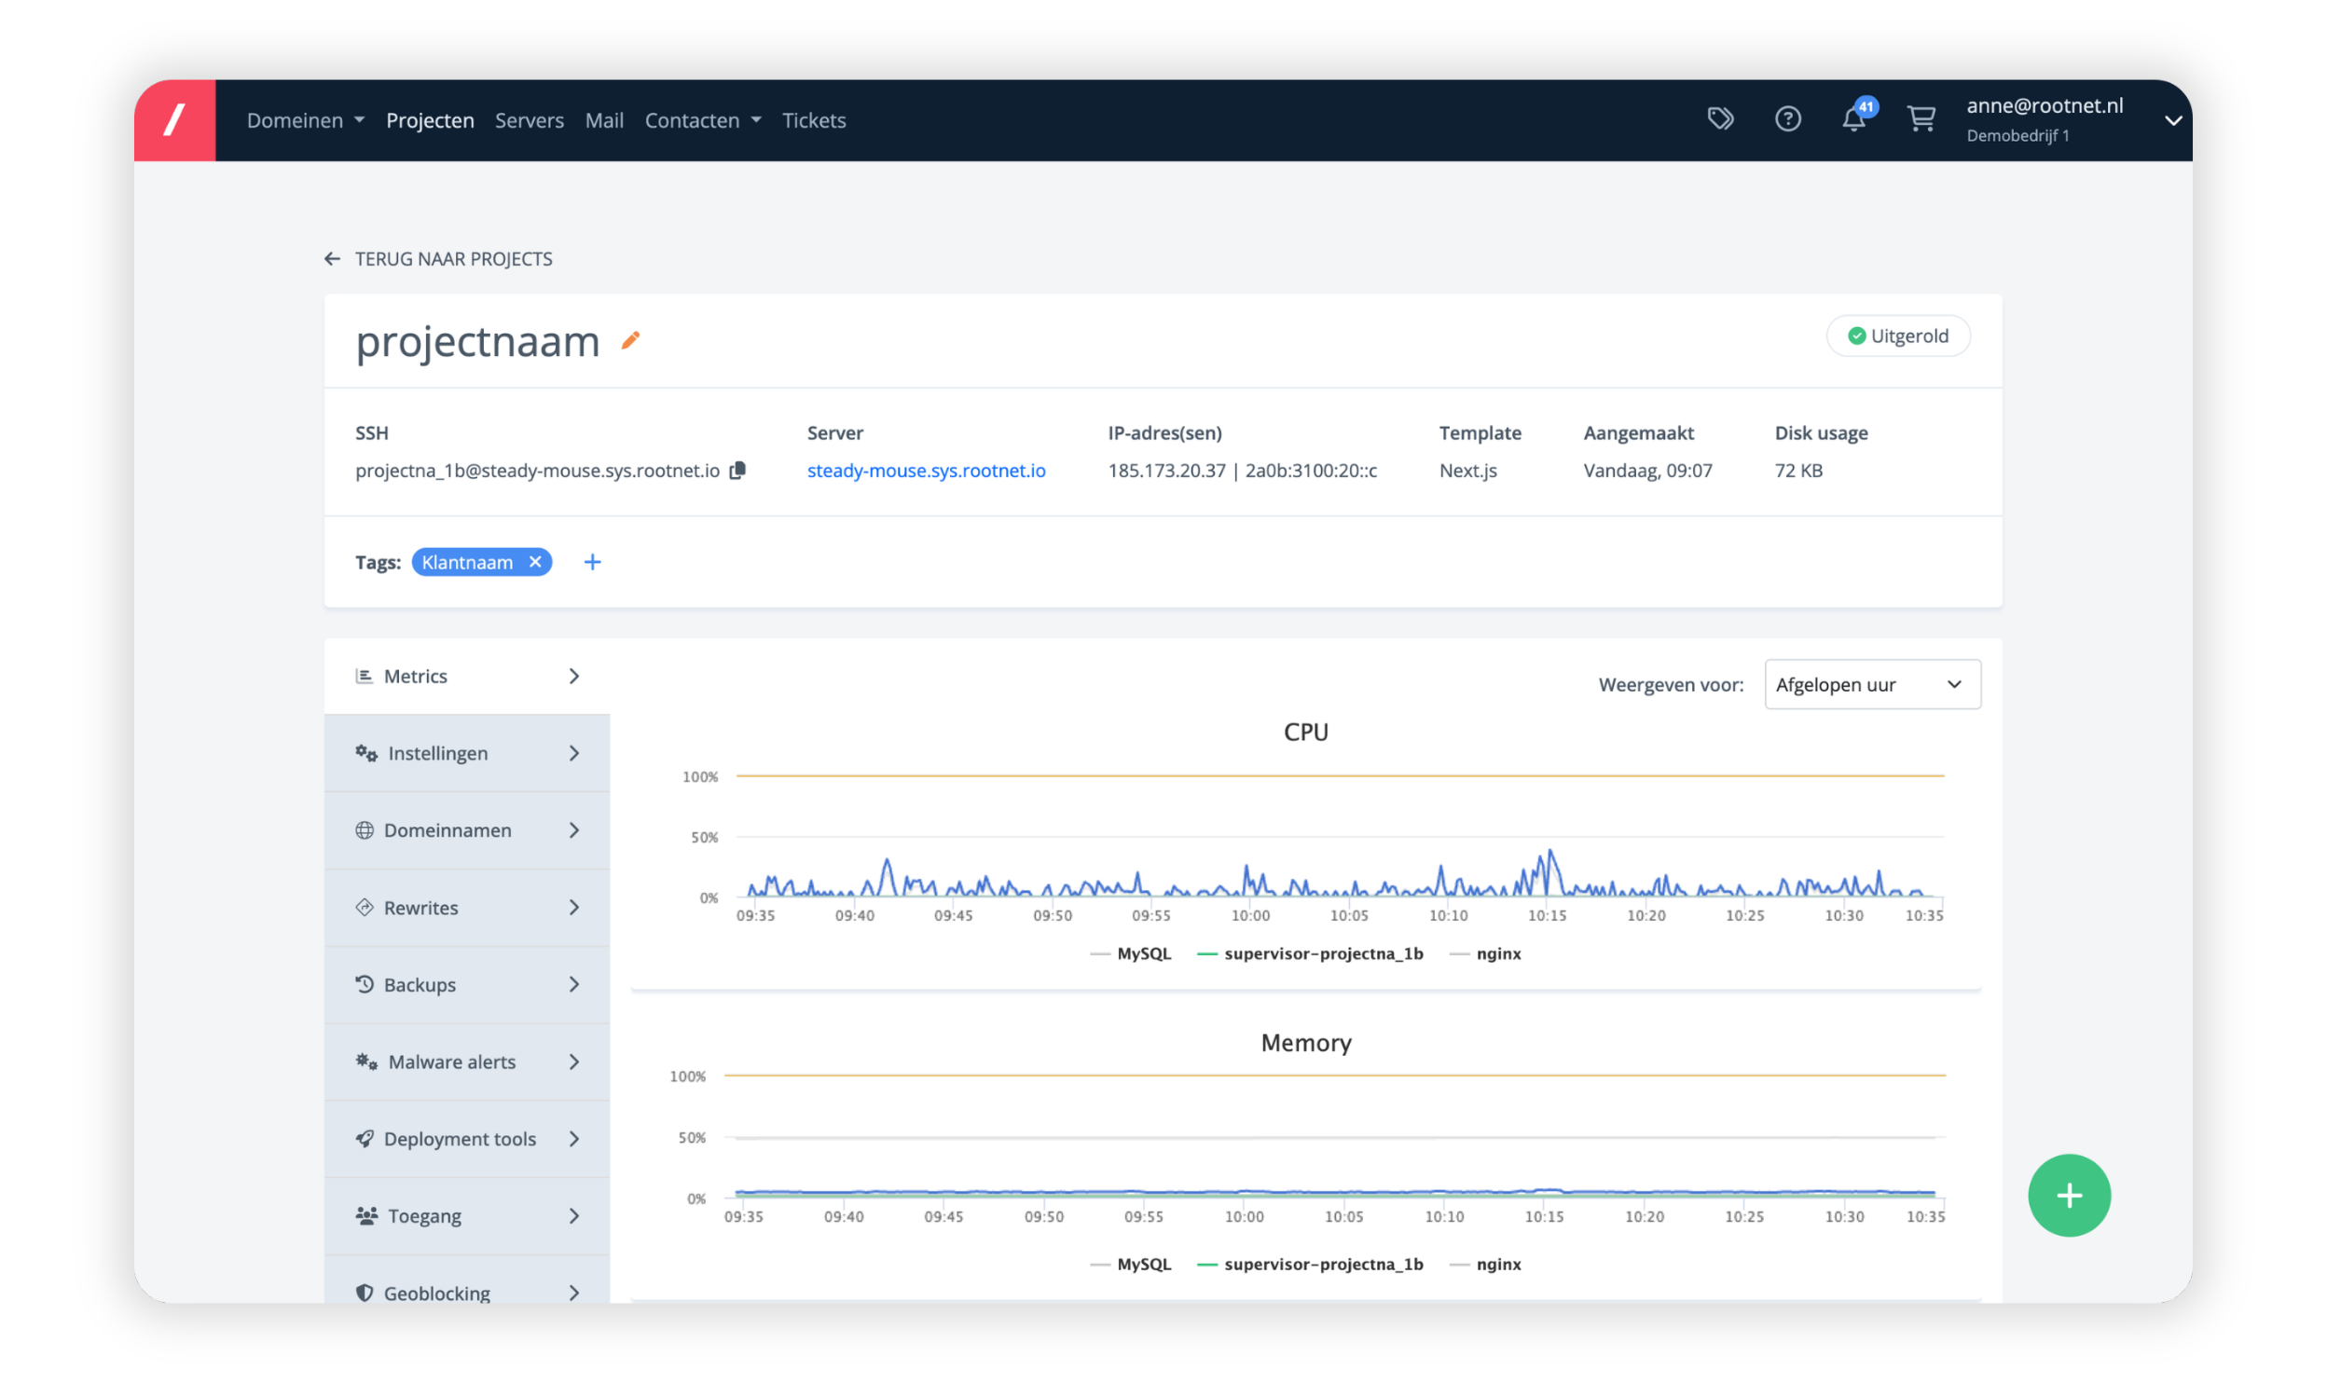Copy the SSH address using the copy icon
Image resolution: width=2327 pixels, height=1383 pixels.
737,471
